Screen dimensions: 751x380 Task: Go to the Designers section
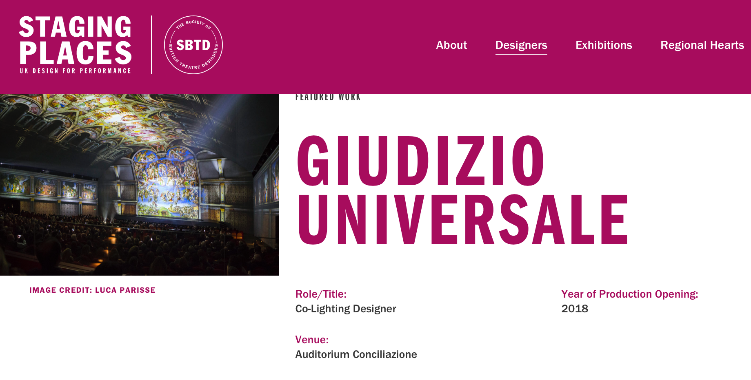tap(521, 45)
